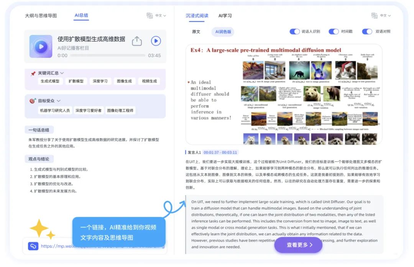Click conclusion 4 扩散模型的未来发展方向
Viewport: 414px width, 267px height.
(53, 191)
